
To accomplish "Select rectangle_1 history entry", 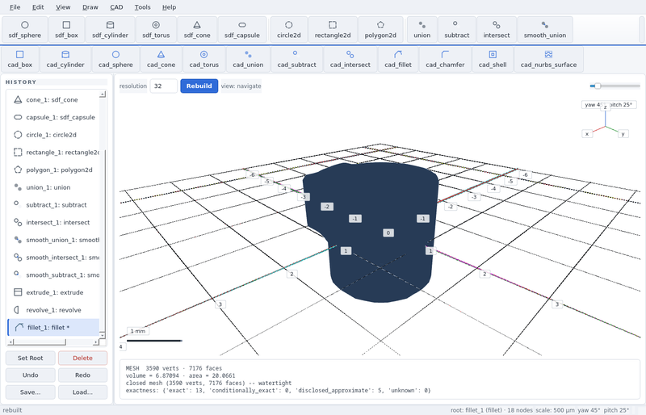I will (53, 152).
